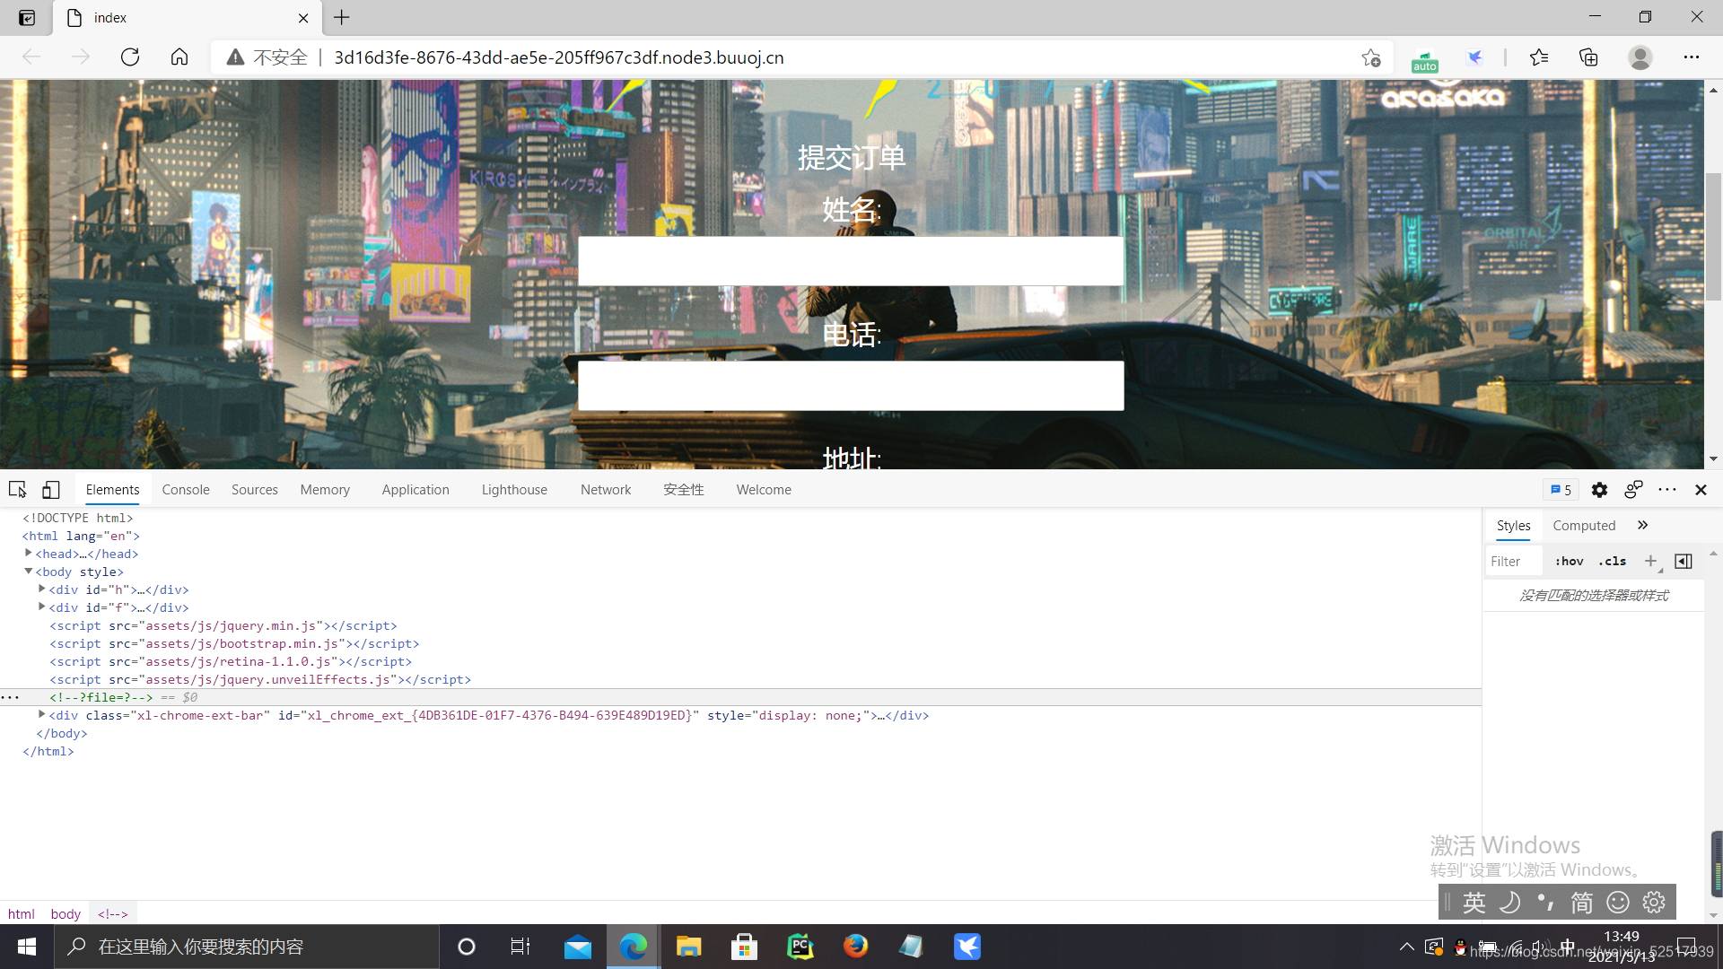This screenshot has height=969, width=1723.
Task: Click the DevTools feedback person icon
Action: [x=1633, y=489]
